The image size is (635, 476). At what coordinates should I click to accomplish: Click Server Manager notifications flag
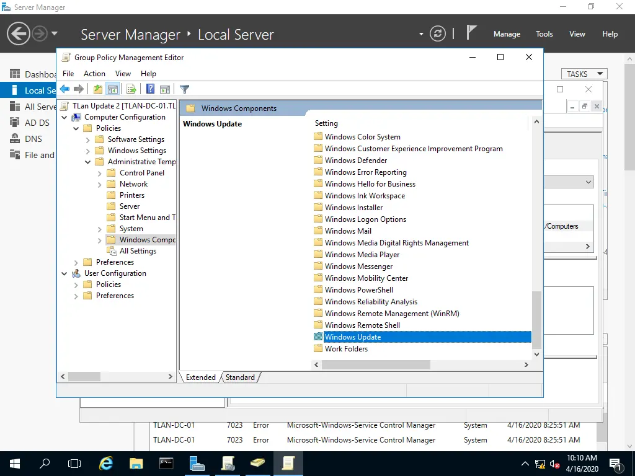click(x=471, y=32)
